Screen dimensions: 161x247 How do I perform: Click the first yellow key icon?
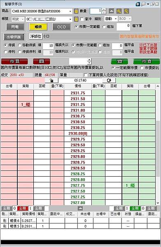[119, 11]
